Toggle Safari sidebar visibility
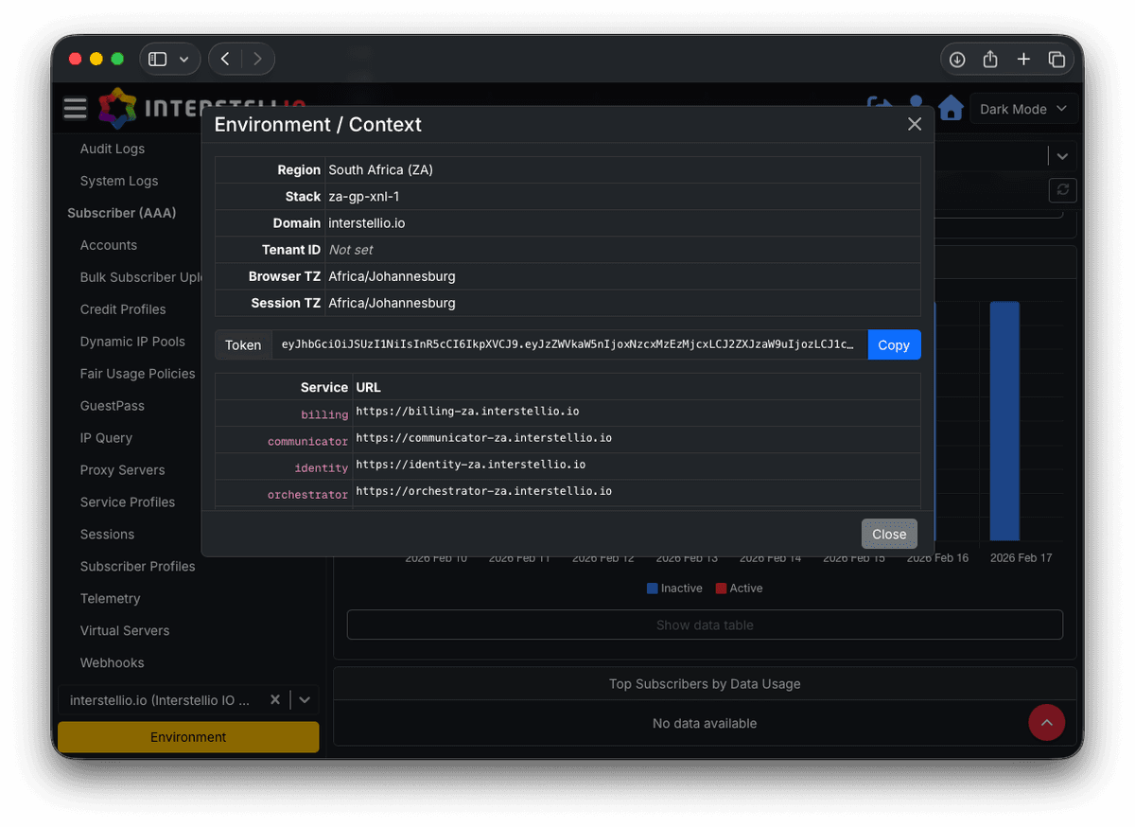This screenshot has height=827, width=1135. [158, 60]
